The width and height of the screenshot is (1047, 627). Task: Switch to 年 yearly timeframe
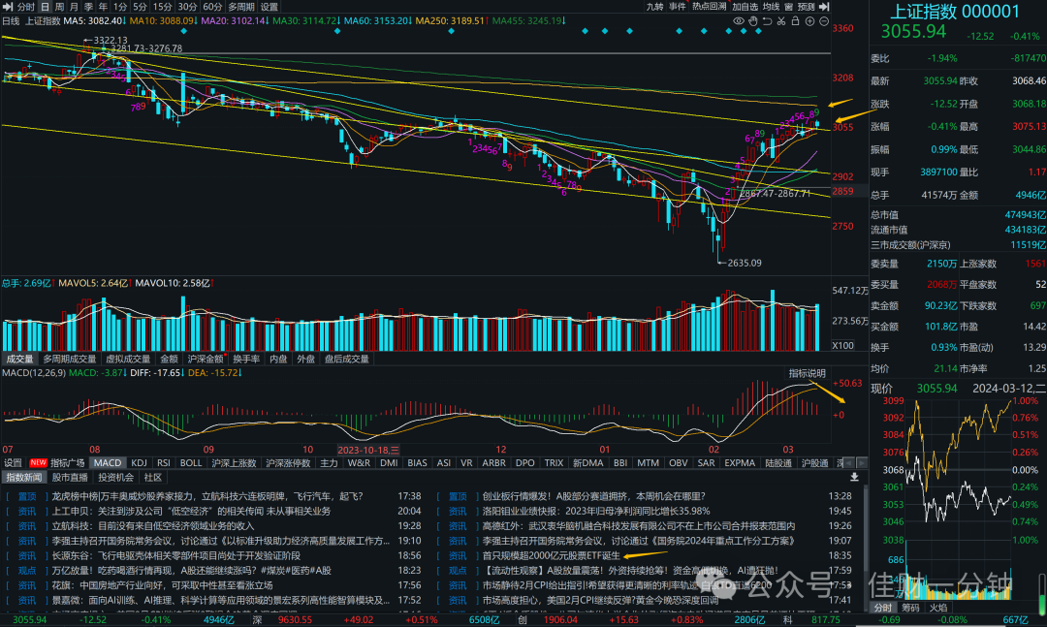click(103, 7)
